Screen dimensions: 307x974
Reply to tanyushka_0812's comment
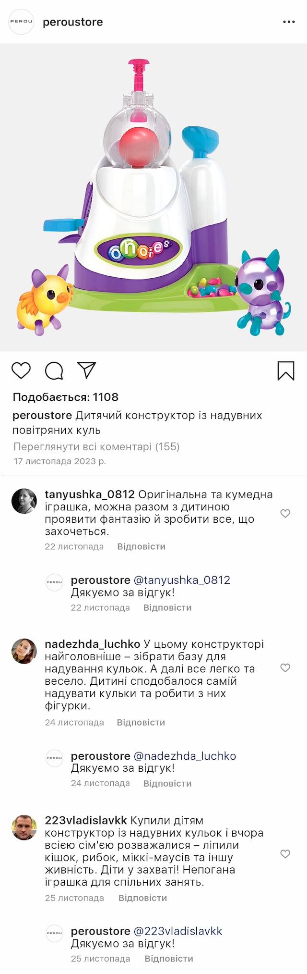click(141, 546)
